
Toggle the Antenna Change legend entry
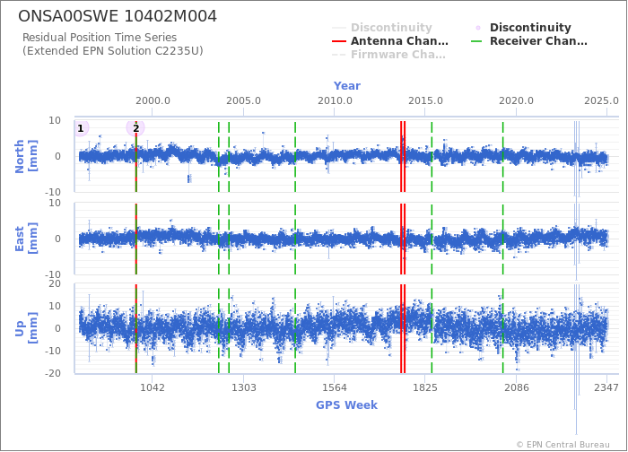point(390,41)
